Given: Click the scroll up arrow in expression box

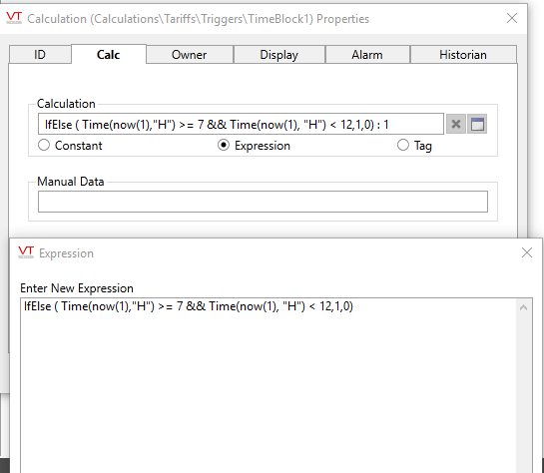Looking at the screenshot, I should (523, 307).
